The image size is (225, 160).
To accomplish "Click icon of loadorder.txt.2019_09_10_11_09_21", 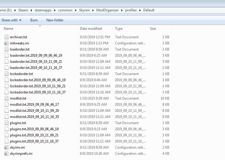I will point(6,62).
